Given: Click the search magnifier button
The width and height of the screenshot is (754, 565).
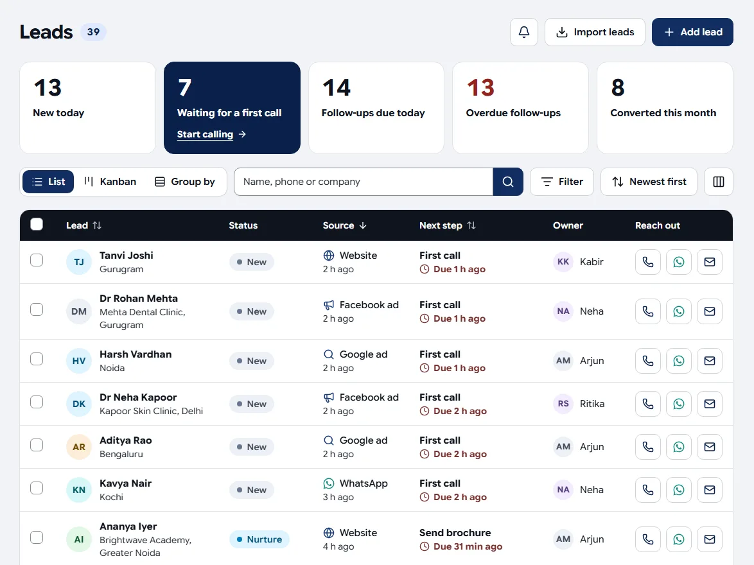Looking at the screenshot, I should coord(508,182).
